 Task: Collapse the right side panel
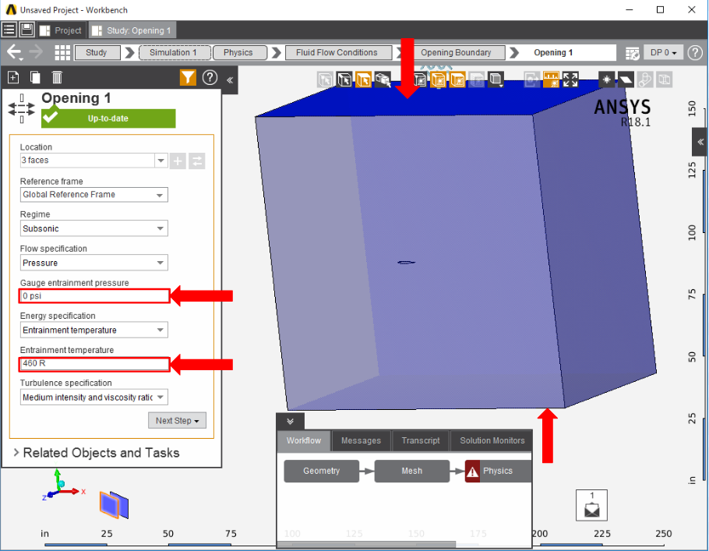tap(700, 142)
